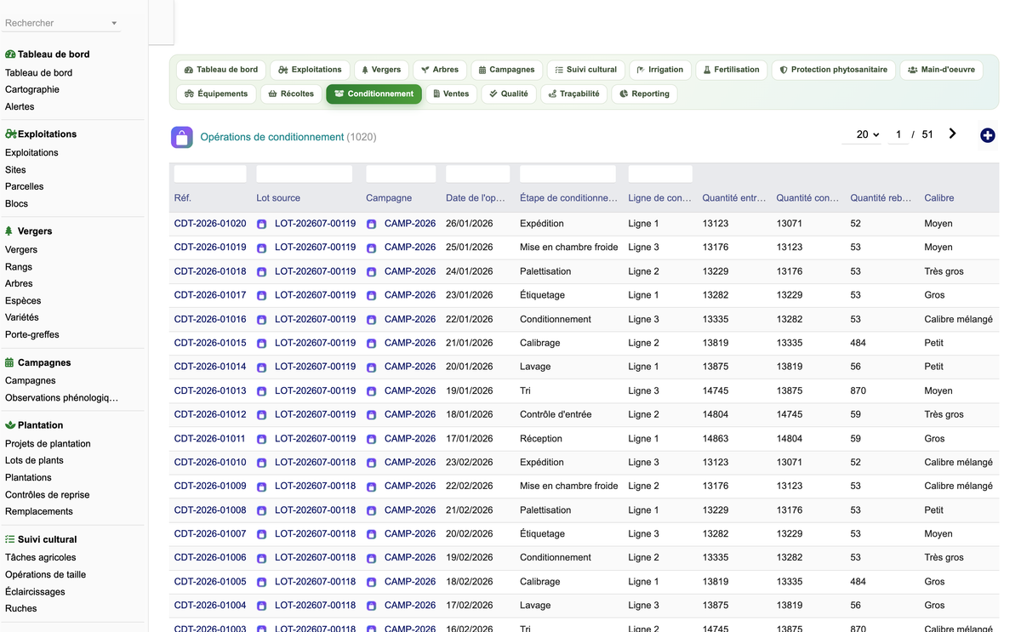The image size is (1021, 632).
Task: Go to the Irrigation tab
Action: [660, 70]
